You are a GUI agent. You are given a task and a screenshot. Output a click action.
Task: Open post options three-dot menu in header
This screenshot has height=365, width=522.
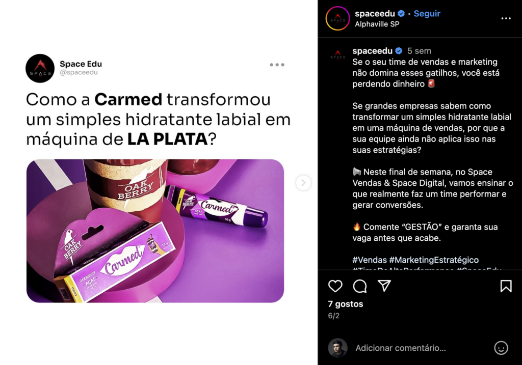(506, 18)
